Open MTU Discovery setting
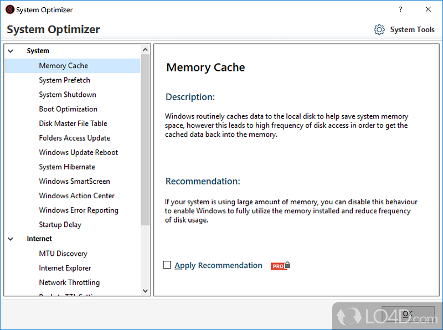Viewport: 443px width, 330px height. coord(63,254)
